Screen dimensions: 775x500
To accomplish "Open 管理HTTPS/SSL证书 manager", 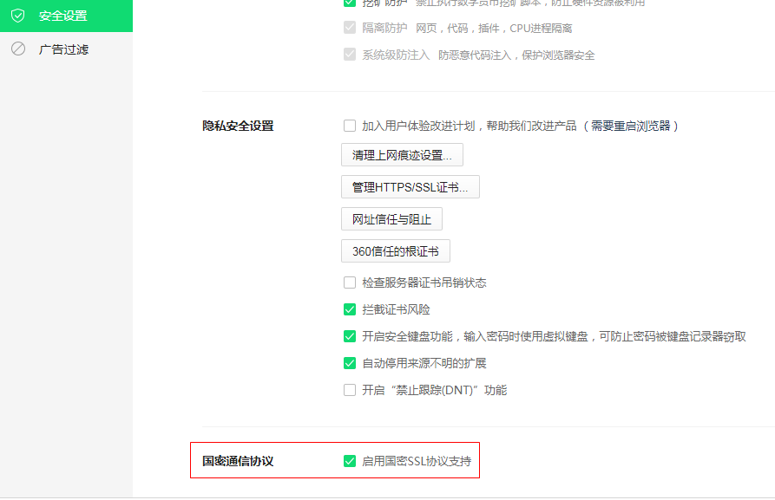I will click(x=410, y=187).
